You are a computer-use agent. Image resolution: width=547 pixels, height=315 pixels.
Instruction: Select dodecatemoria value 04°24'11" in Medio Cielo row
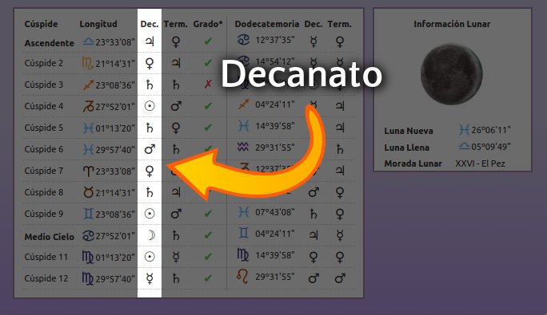(x=275, y=234)
